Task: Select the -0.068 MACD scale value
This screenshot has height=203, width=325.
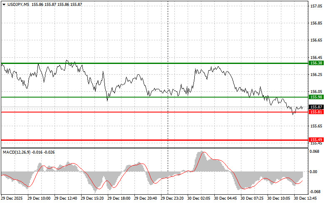Action: [315, 192]
